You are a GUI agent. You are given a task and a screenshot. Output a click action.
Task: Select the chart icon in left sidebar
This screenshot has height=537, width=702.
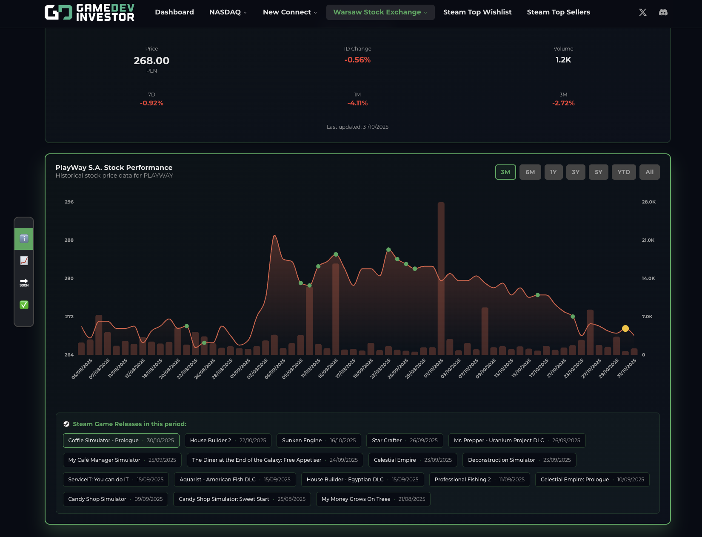pos(24,261)
